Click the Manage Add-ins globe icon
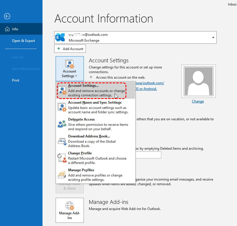The width and height of the screenshot is (237, 226). (x=70, y=206)
